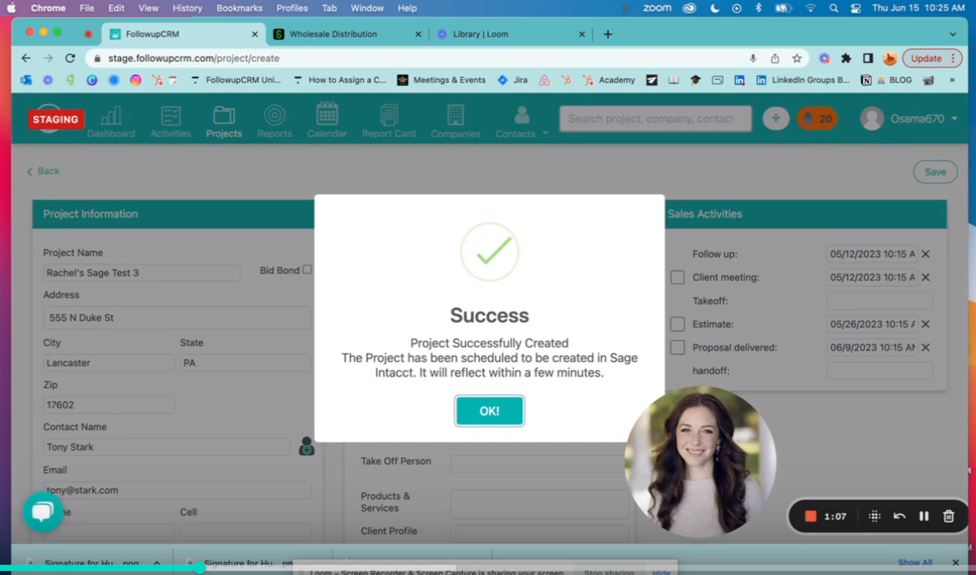Add contact via icon next to Tony Stark
This screenshot has height=575, width=976.
pyautogui.click(x=307, y=447)
